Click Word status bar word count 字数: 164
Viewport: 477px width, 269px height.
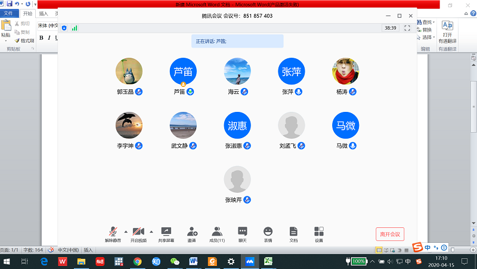coord(33,250)
